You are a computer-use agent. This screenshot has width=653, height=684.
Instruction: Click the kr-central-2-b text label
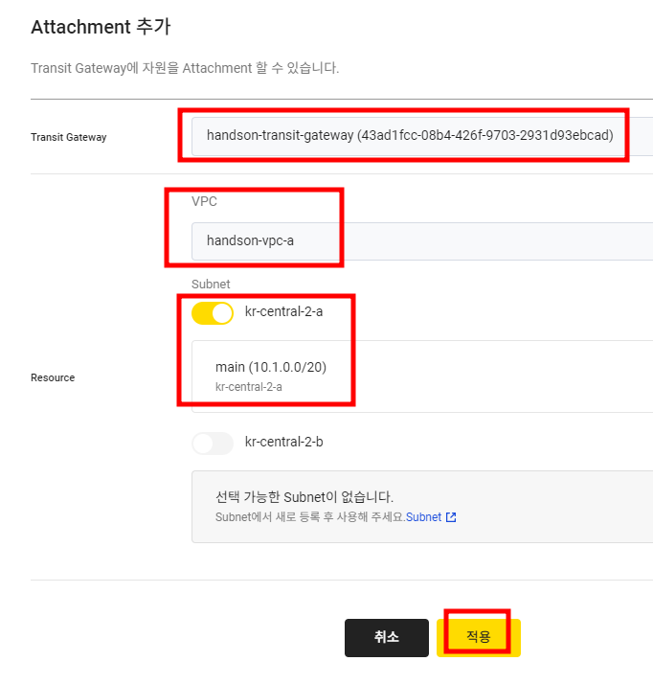(283, 442)
